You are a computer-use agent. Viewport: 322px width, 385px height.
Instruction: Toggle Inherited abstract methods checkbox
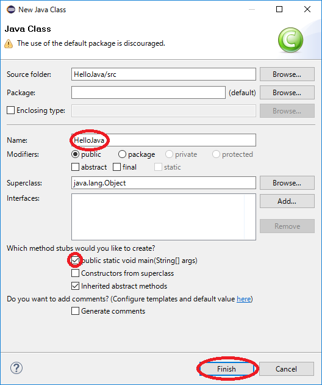75,286
